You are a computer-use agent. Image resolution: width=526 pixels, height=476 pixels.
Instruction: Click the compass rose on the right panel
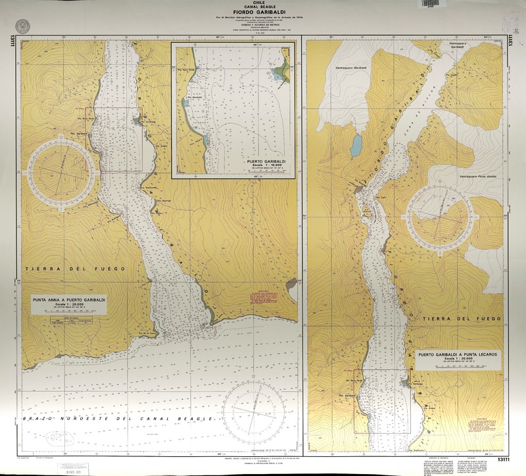point(441,215)
